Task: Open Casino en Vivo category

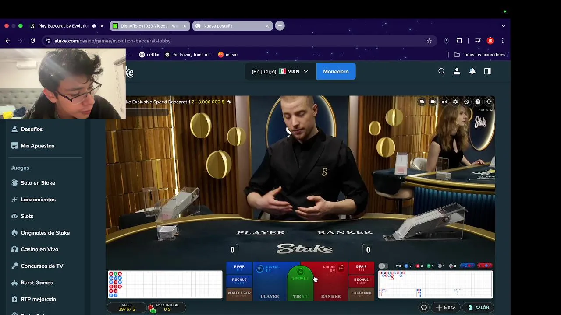Action: click(x=39, y=249)
